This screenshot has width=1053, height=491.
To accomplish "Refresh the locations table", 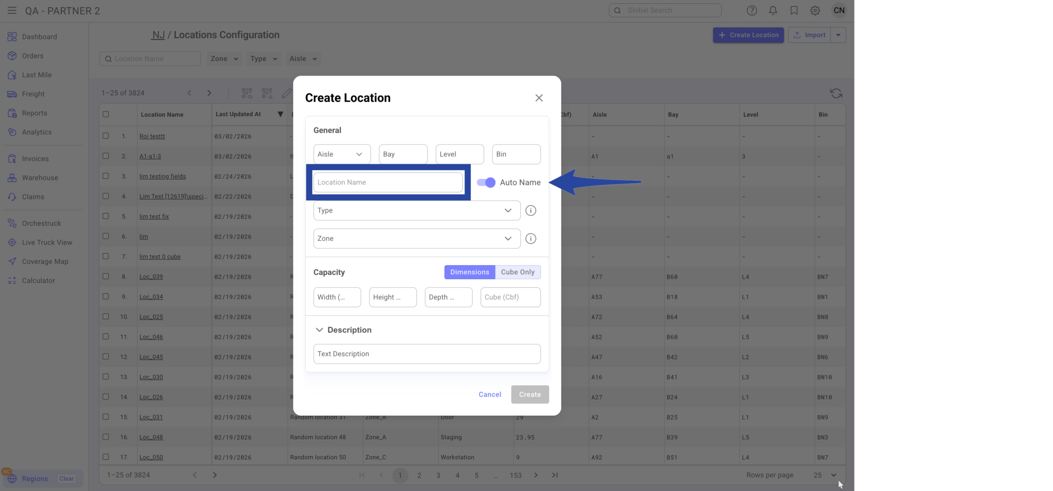I will tap(836, 93).
